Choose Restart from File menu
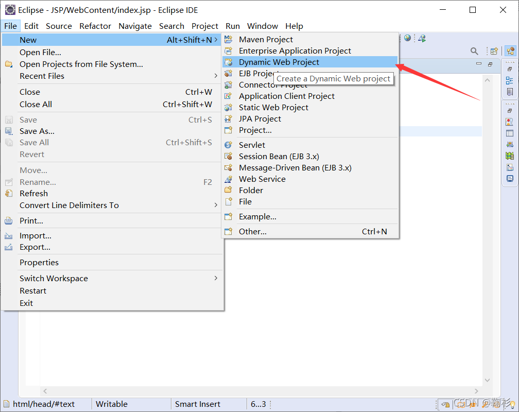 click(112, 290)
